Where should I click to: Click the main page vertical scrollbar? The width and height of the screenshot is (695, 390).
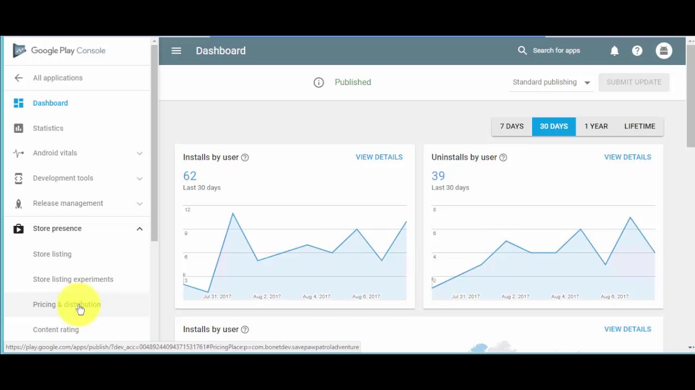[691, 95]
